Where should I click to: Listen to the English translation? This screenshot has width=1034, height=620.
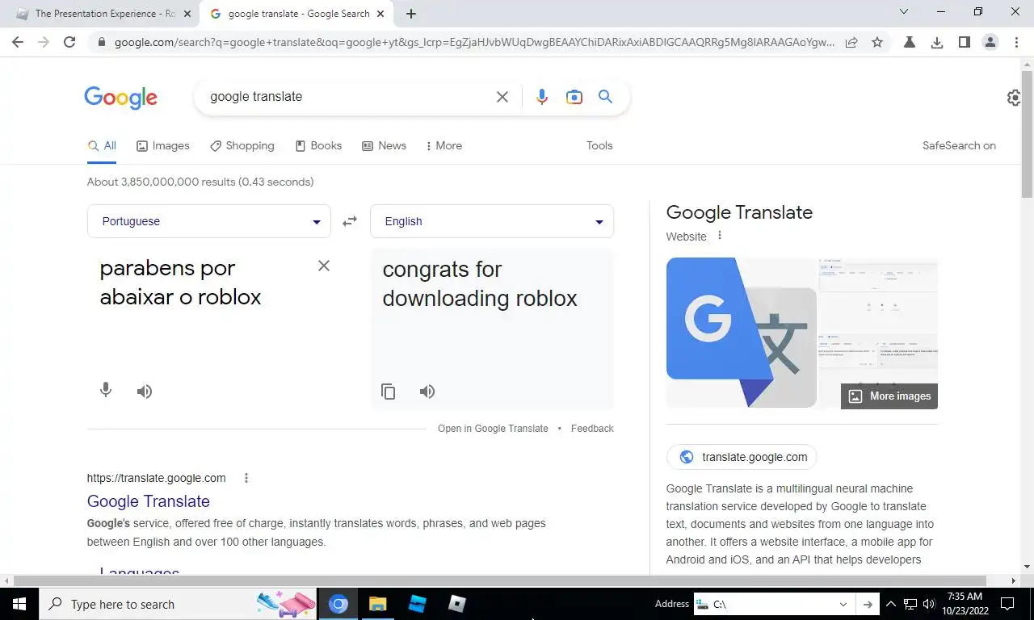427,392
